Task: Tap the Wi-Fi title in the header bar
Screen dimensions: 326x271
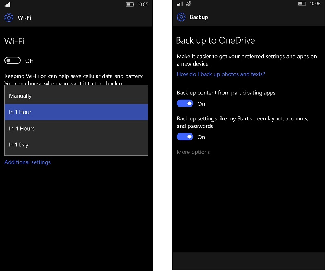Action: pyautogui.click(x=24, y=18)
